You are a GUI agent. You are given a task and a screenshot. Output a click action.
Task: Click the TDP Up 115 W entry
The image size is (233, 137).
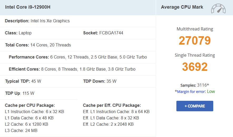point(20,93)
